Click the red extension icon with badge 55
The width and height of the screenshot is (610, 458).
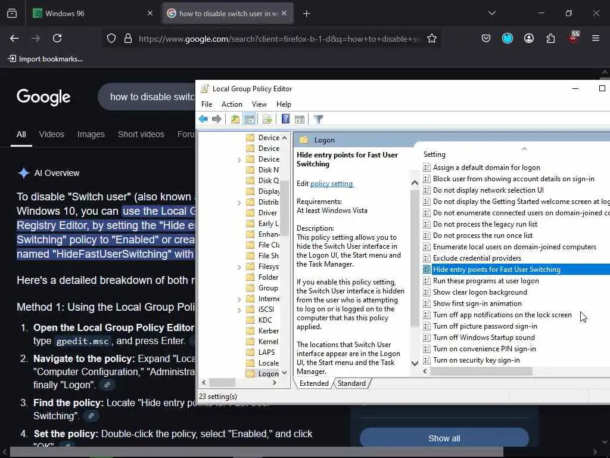click(574, 37)
